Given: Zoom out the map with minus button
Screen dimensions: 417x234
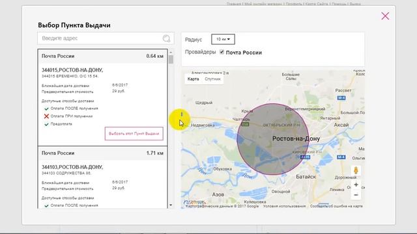Looking at the screenshot, I should tap(356, 195).
